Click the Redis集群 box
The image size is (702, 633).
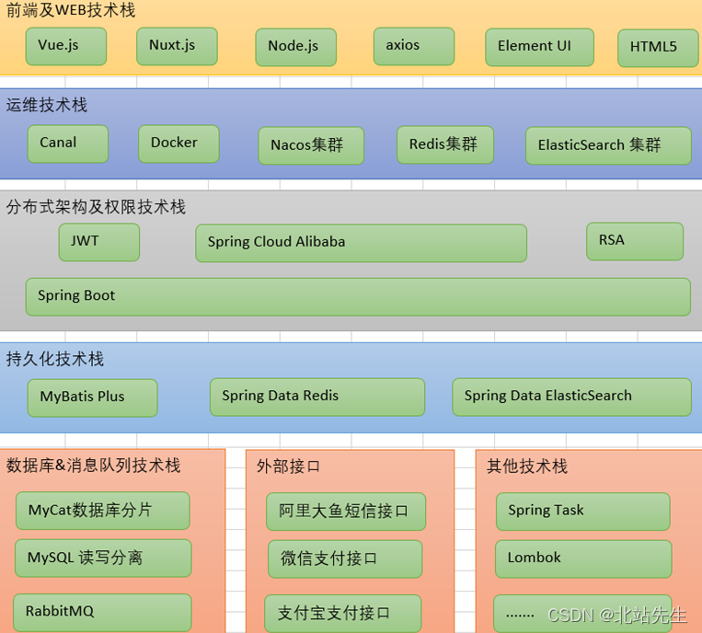pos(445,144)
